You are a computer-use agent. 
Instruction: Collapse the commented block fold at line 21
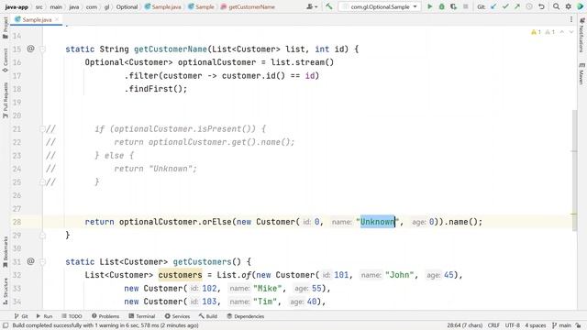pos(42,129)
